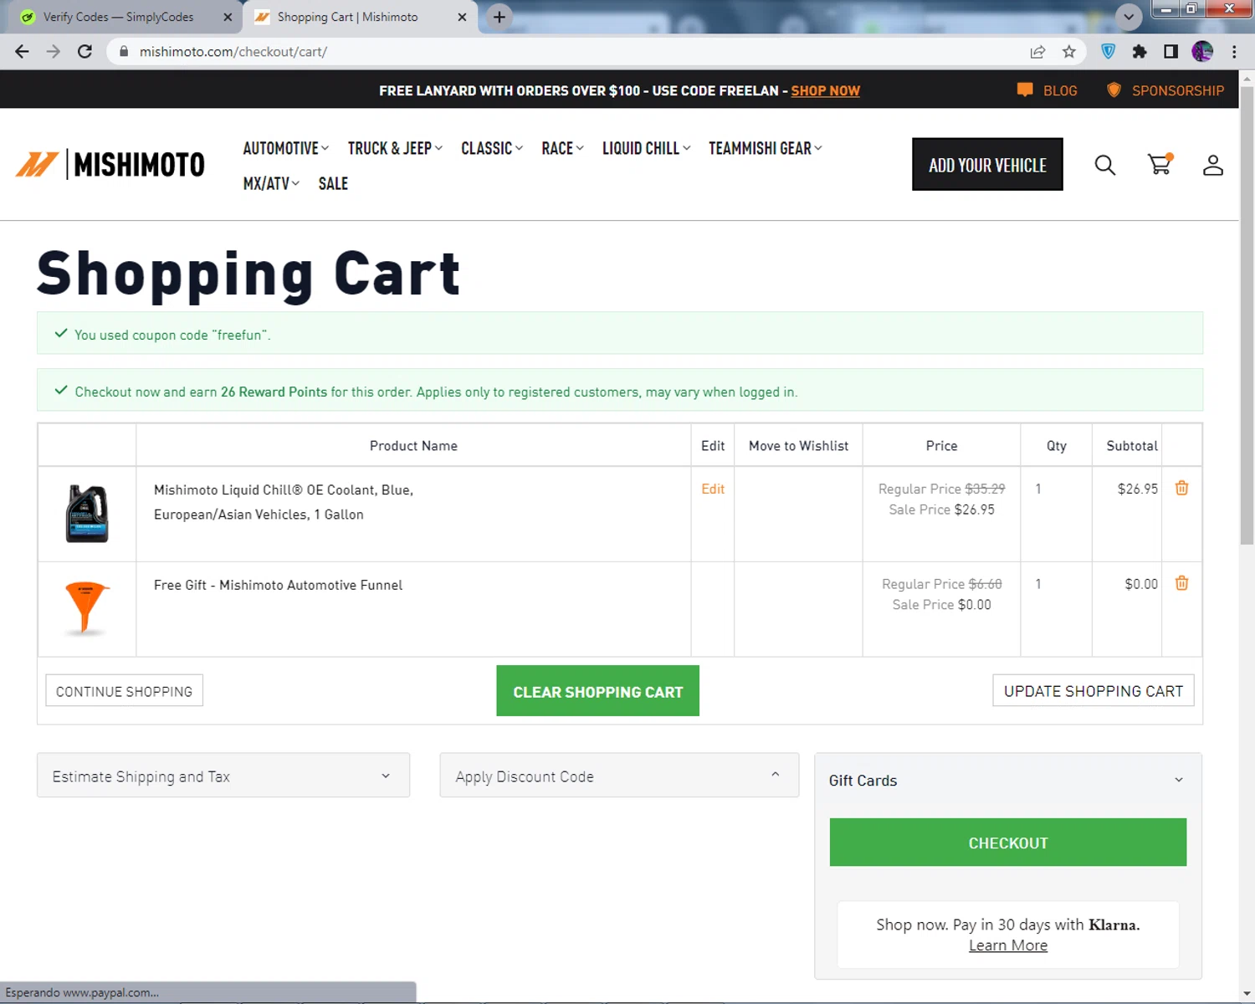This screenshot has width=1255, height=1004.
Task: Open the user account icon
Action: coord(1213,165)
